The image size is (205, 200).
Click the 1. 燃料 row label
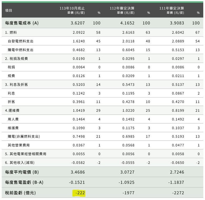click(x=11, y=32)
